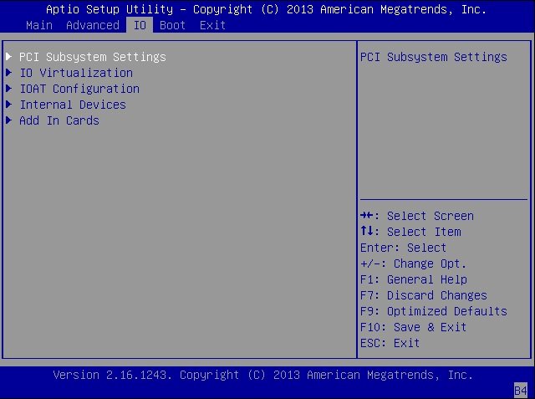Image resolution: width=535 pixels, height=399 pixels.
Task: Click arrow beside Internal Devices
Action: (x=9, y=104)
